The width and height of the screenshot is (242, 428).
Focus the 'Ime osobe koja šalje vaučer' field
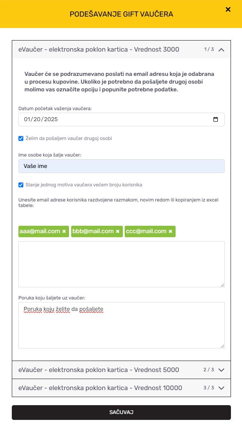coord(121,166)
